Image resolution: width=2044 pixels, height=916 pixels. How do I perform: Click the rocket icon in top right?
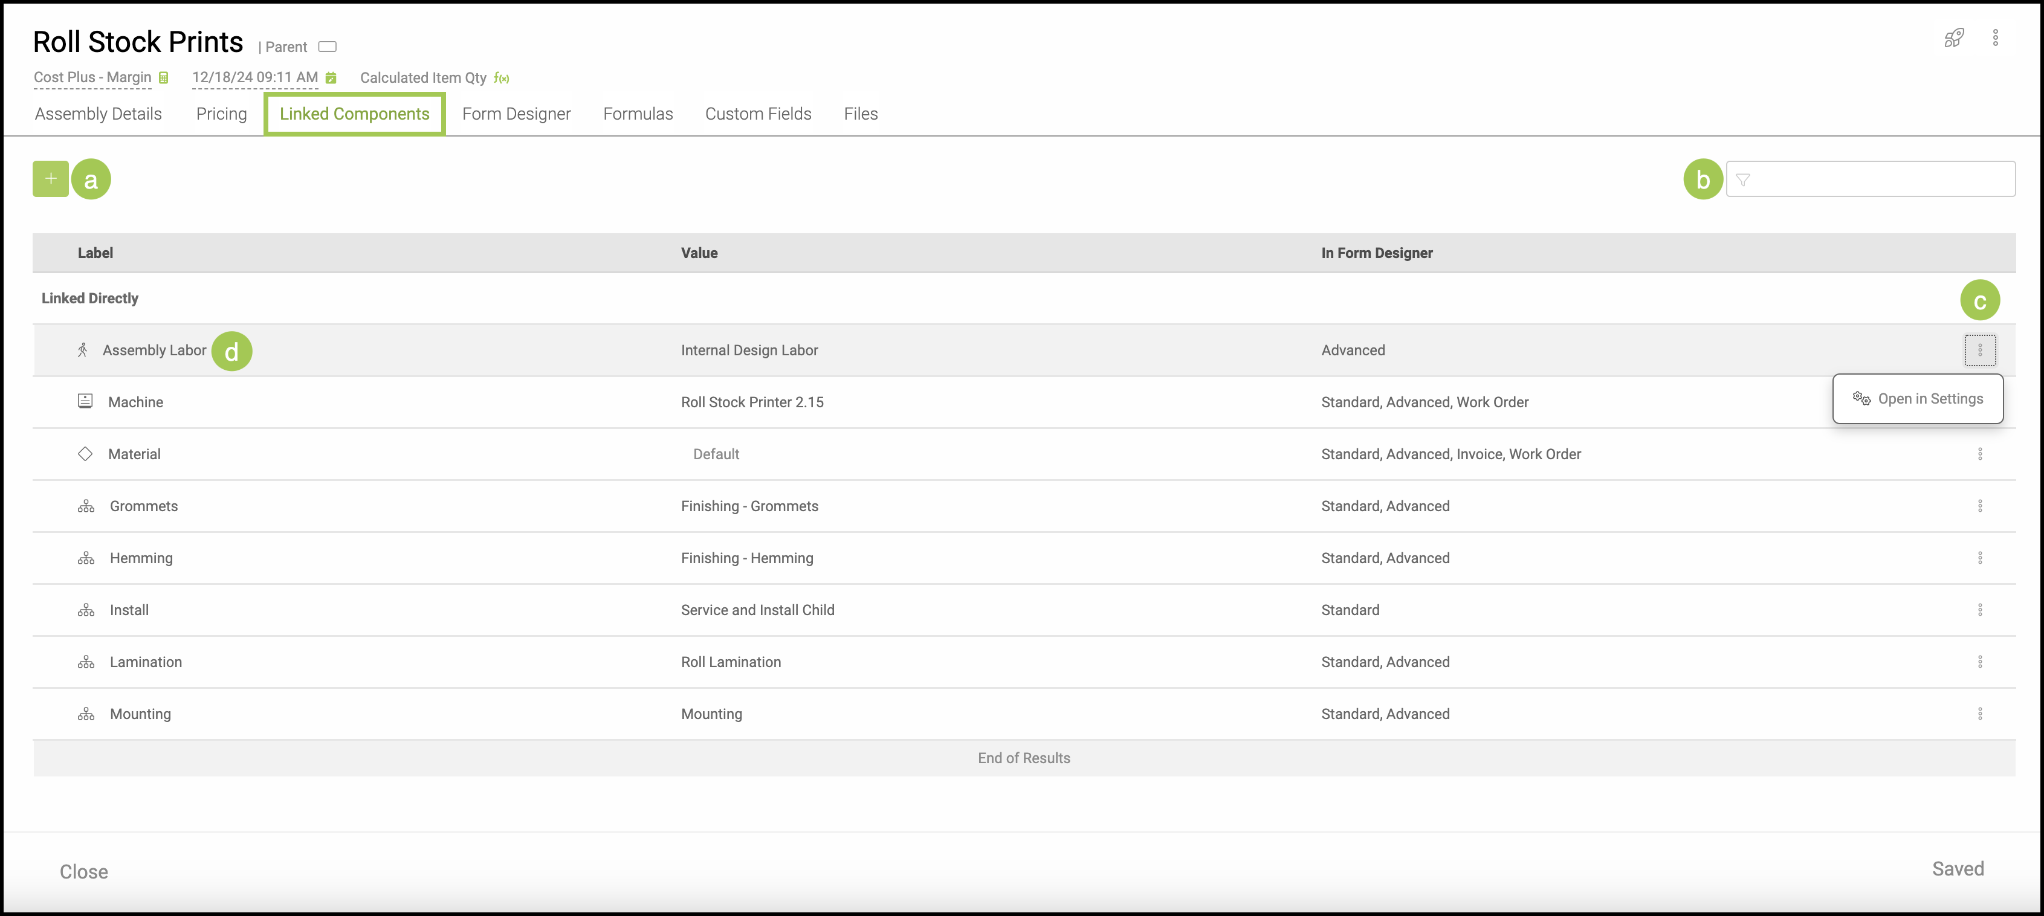[1953, 37]
